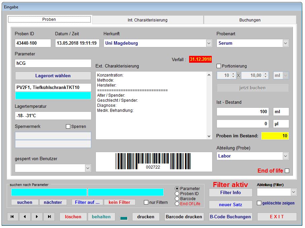Open the Probenart dropdown
The height and width of the screenshot is (228, 305).
[285, 43]
